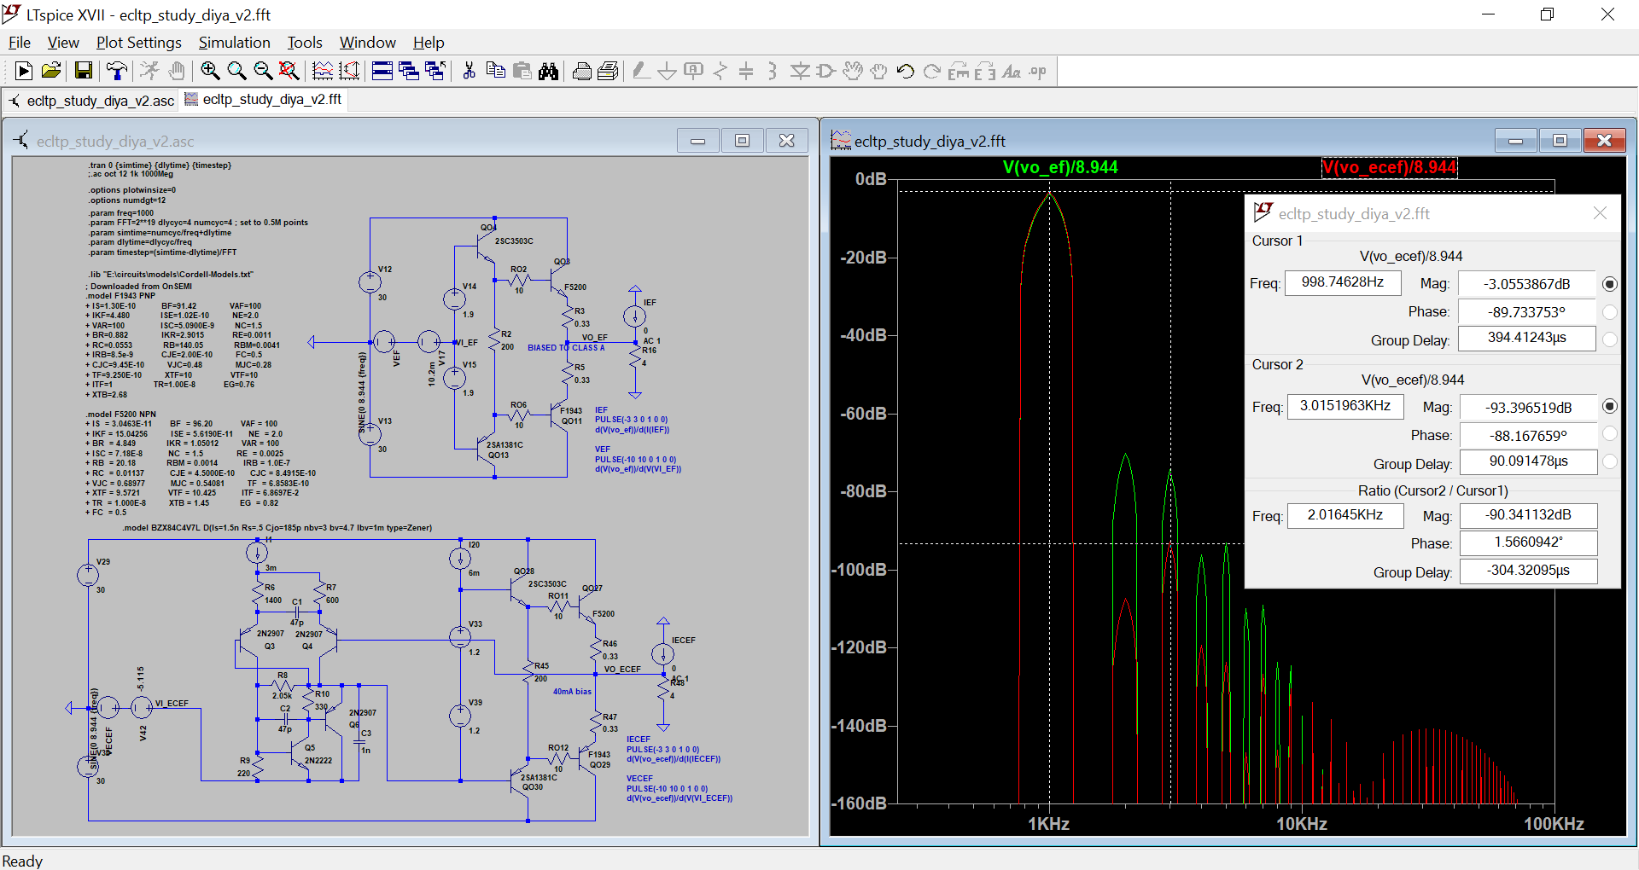The image size is (1639, 870).
Task: Click green trace label V(vo_ef)/8.944
Action: click(1060, 167)
